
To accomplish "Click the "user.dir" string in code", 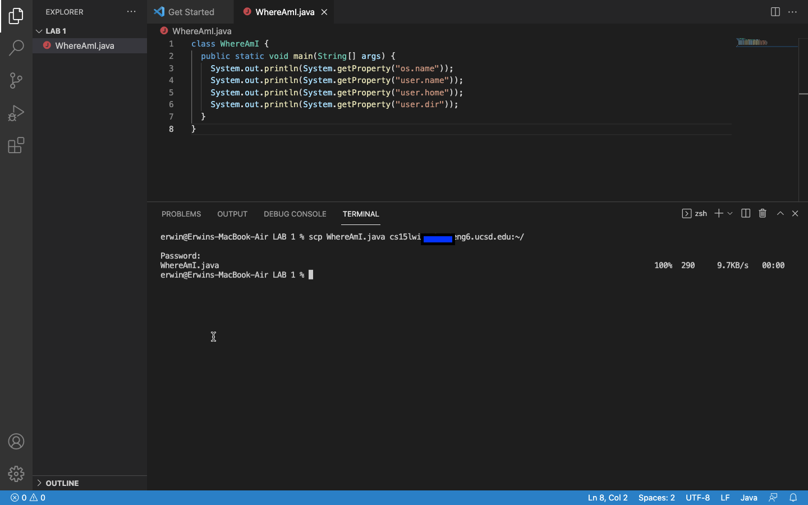I will tap(420, 104).
